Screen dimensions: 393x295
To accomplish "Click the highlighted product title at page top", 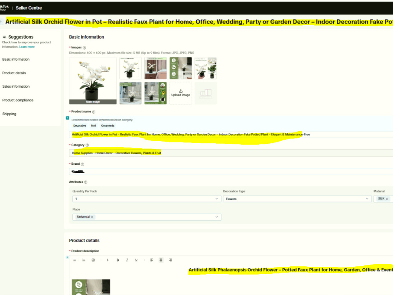I will point(199,22).
